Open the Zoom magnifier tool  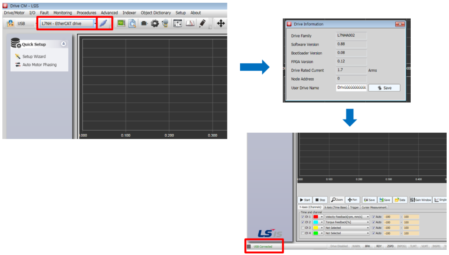point(337,200)
